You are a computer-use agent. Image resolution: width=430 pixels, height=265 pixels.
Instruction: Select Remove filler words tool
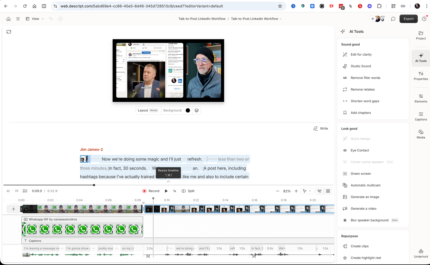(365, 78)
